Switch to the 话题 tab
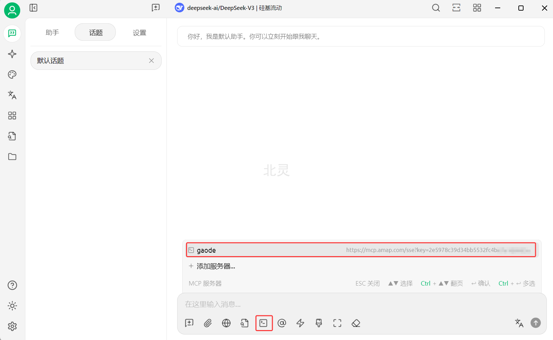This screenshot has width=553, height=340. (x=96, y=33)
